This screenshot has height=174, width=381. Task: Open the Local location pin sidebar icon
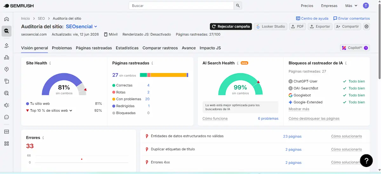point(6,70)
